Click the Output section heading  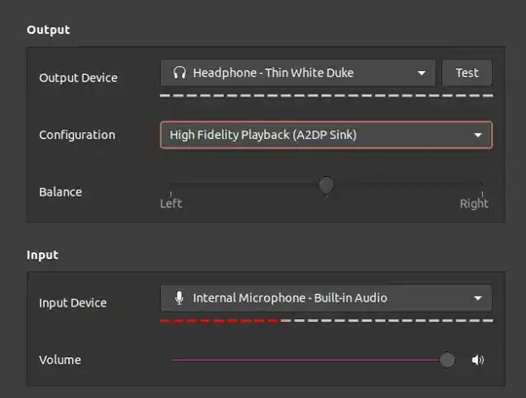click(49, 30)
